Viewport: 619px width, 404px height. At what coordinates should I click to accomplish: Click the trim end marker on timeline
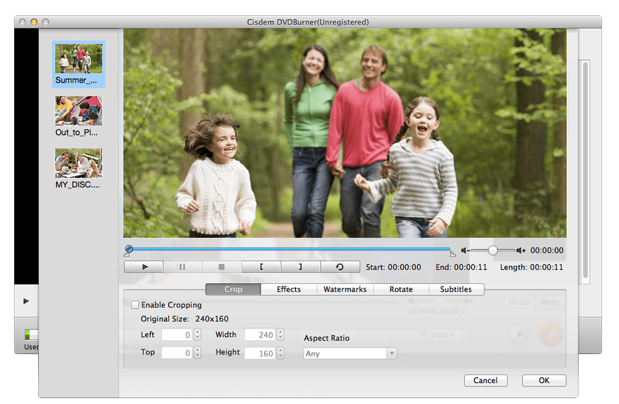453,254
